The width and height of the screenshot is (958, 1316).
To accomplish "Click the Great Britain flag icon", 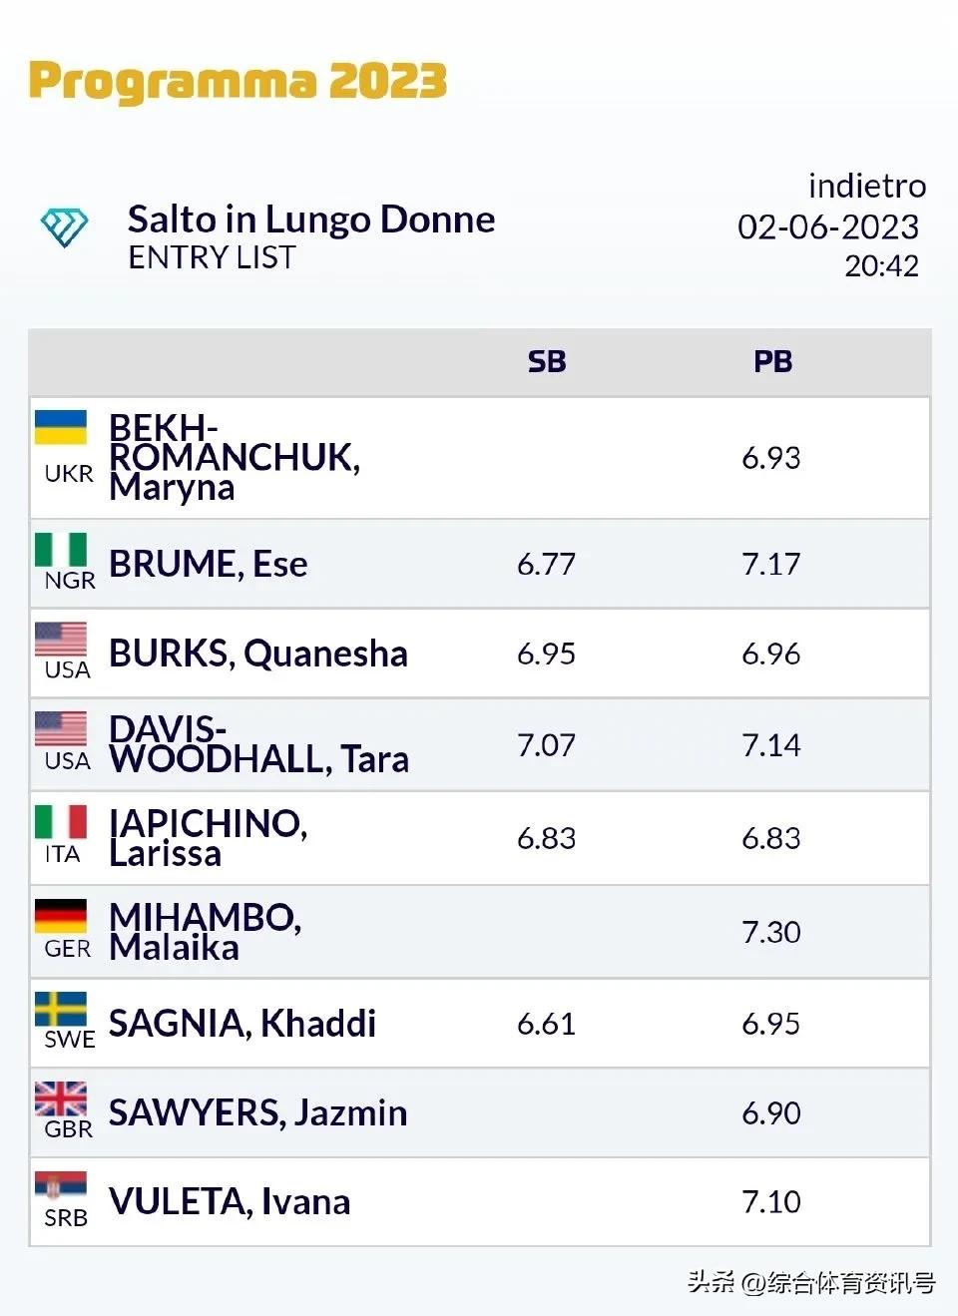I will 61,1097.
